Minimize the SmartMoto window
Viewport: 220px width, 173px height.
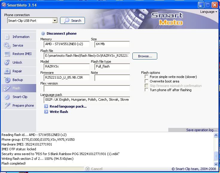click(201, 5)
